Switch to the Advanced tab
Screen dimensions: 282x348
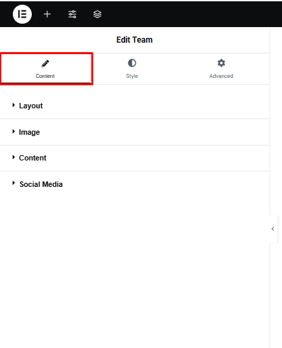coord(221,69)
